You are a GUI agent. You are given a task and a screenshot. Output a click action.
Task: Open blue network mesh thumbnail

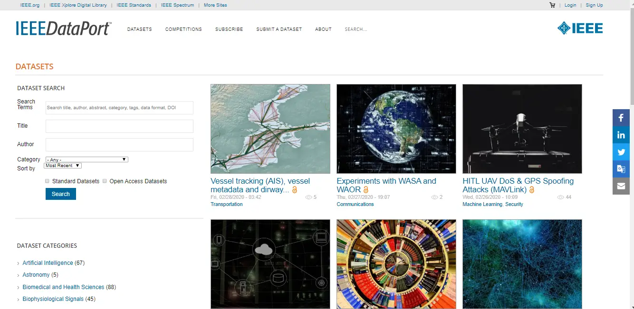coord(522,264)
